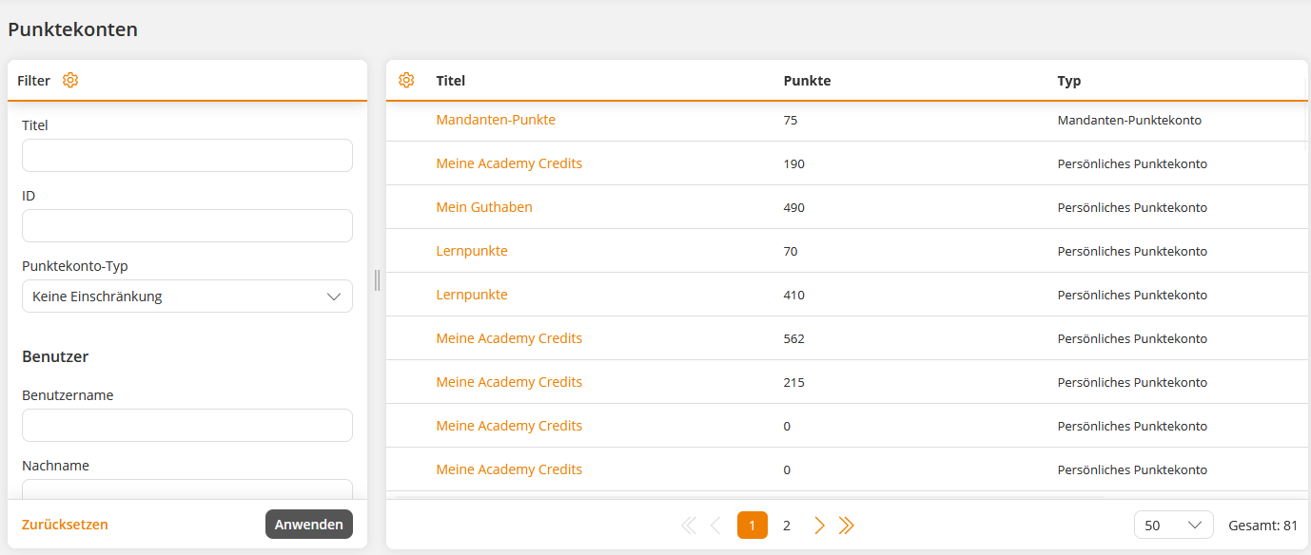Open Lernpunkte entry with 410 points
The image size is (1311, 555).
[x=472, y=295]
